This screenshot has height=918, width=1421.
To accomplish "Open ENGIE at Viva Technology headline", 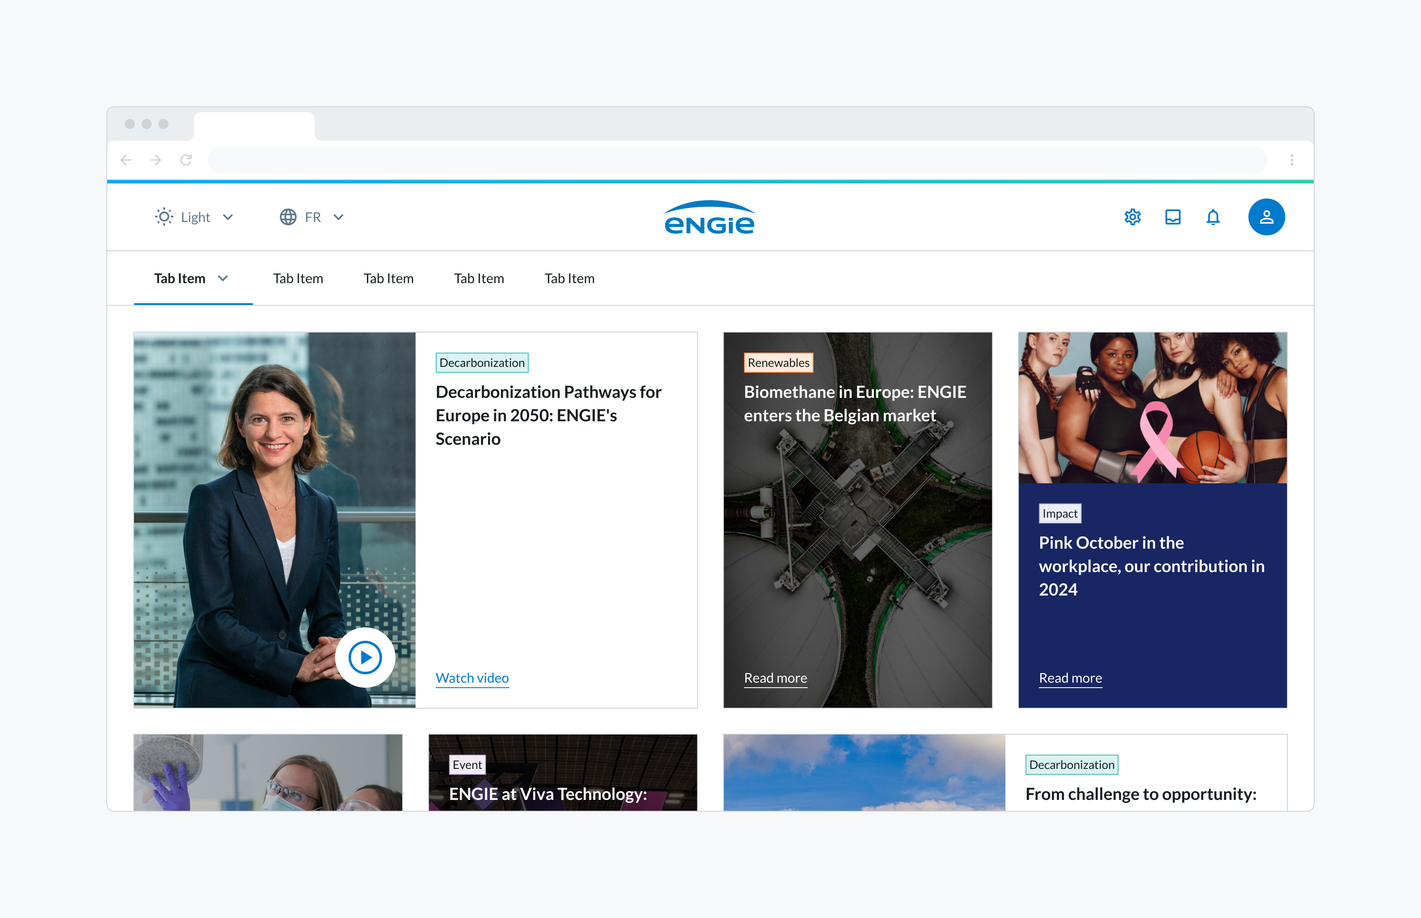I will [548, 794].
